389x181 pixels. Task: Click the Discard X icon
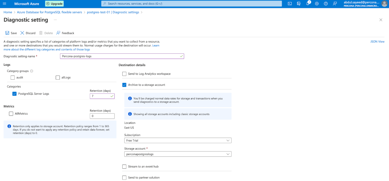(x=22, y=33)
